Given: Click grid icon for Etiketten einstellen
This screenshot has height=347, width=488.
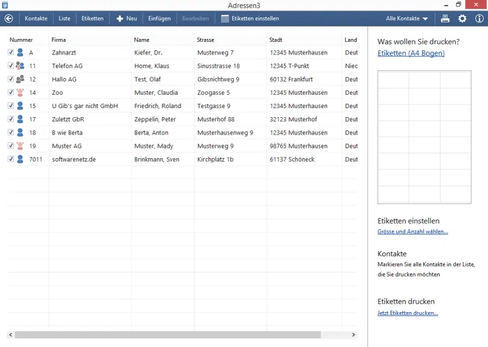Looking at the screenshot, I should click(224, 19).
